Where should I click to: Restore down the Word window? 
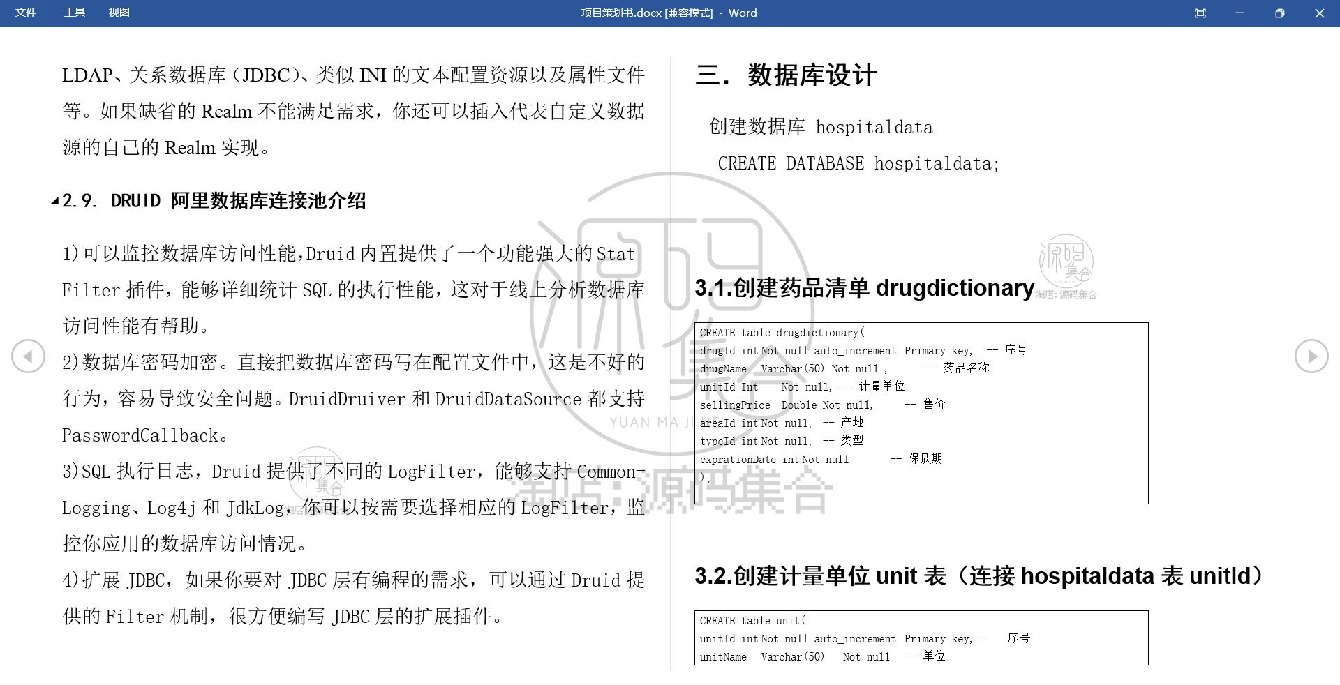coord(1279,13)
